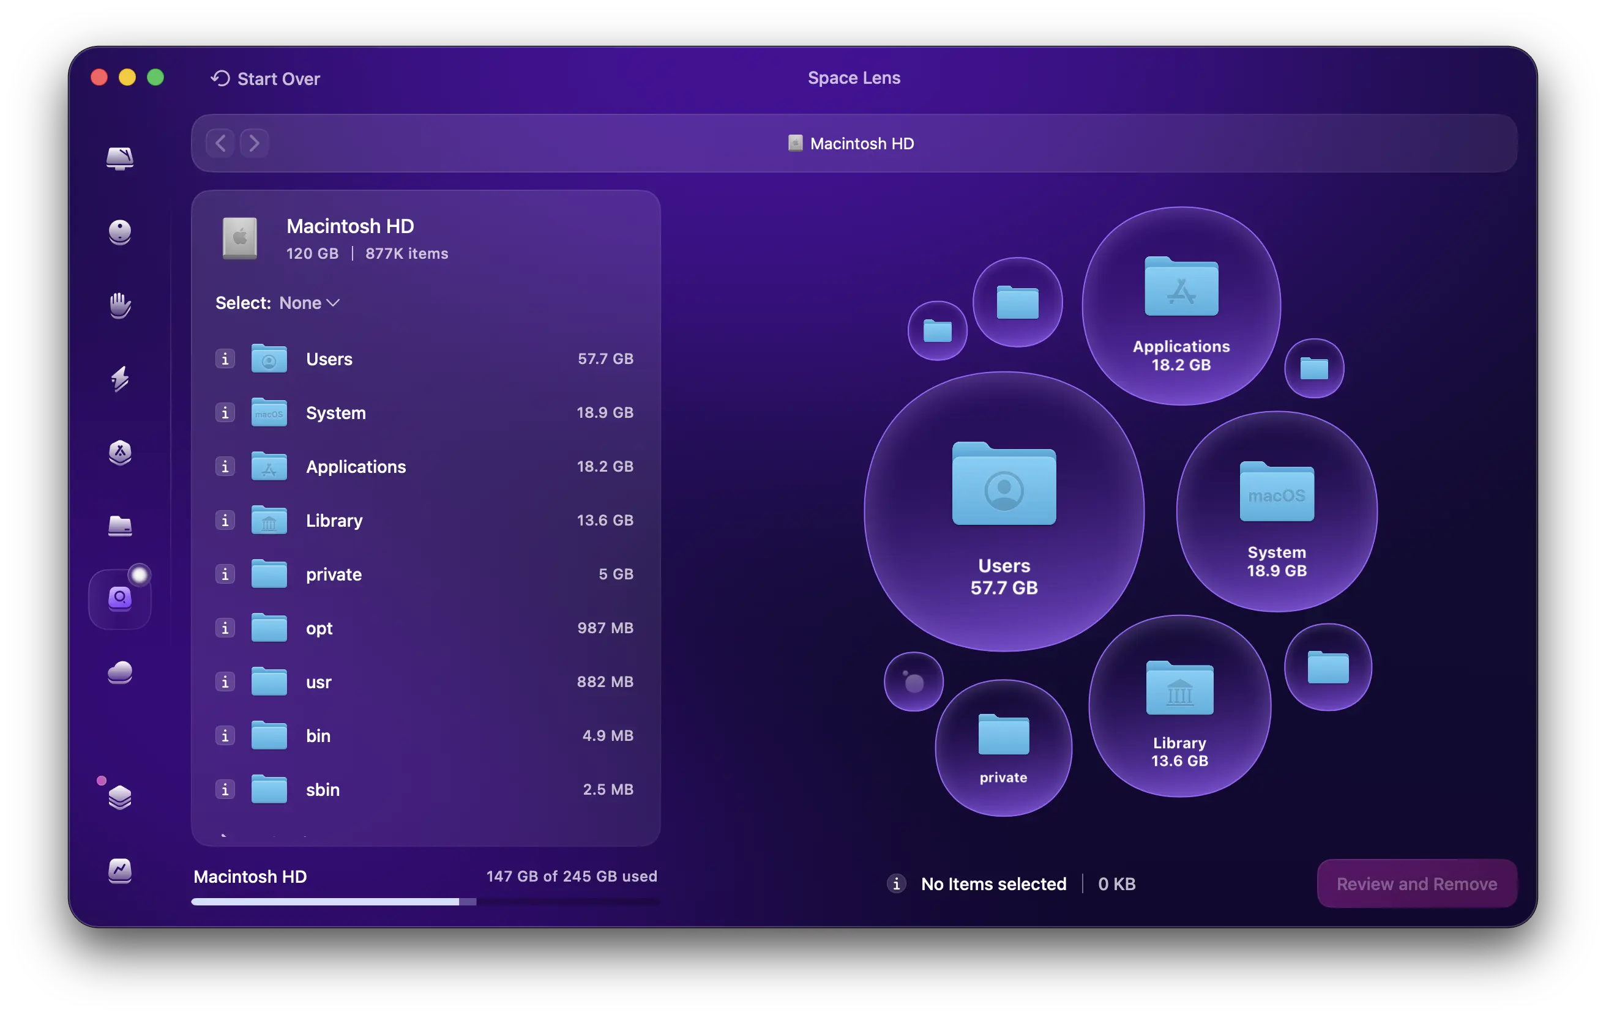Screen dimensions: 1606x1018
Task: Show info for the usr folder row
Action: point(225,682)
